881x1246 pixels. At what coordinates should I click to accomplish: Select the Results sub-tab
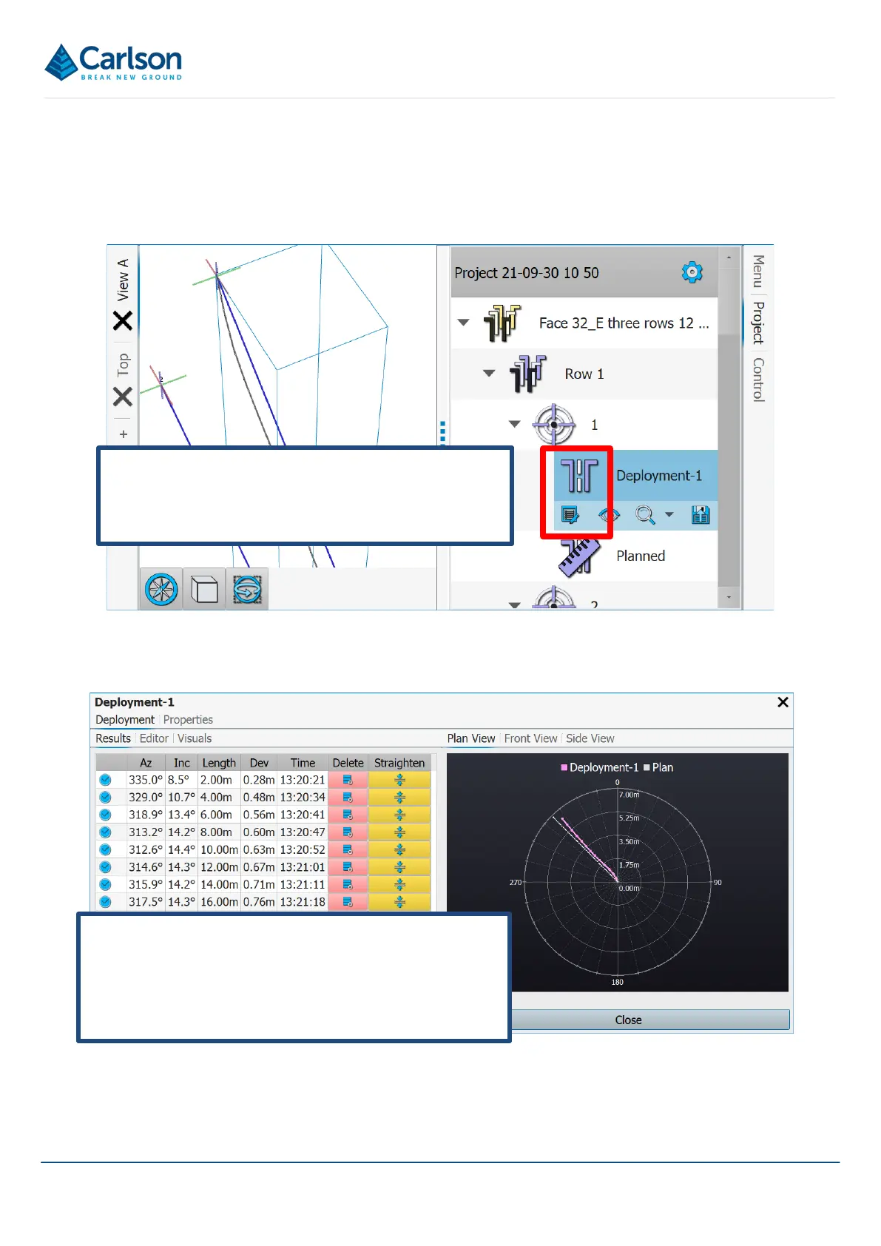tap(113, 738)
